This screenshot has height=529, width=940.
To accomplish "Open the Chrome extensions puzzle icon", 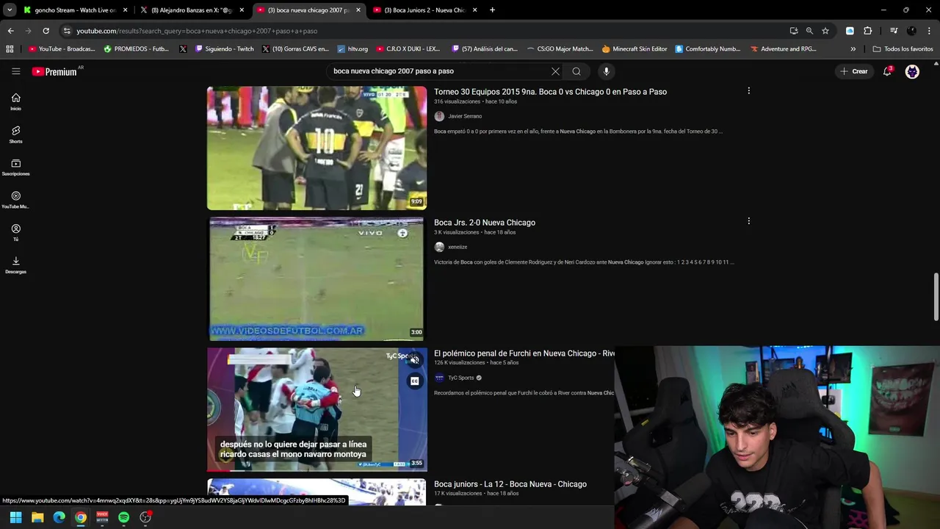I will click(867, 31).
